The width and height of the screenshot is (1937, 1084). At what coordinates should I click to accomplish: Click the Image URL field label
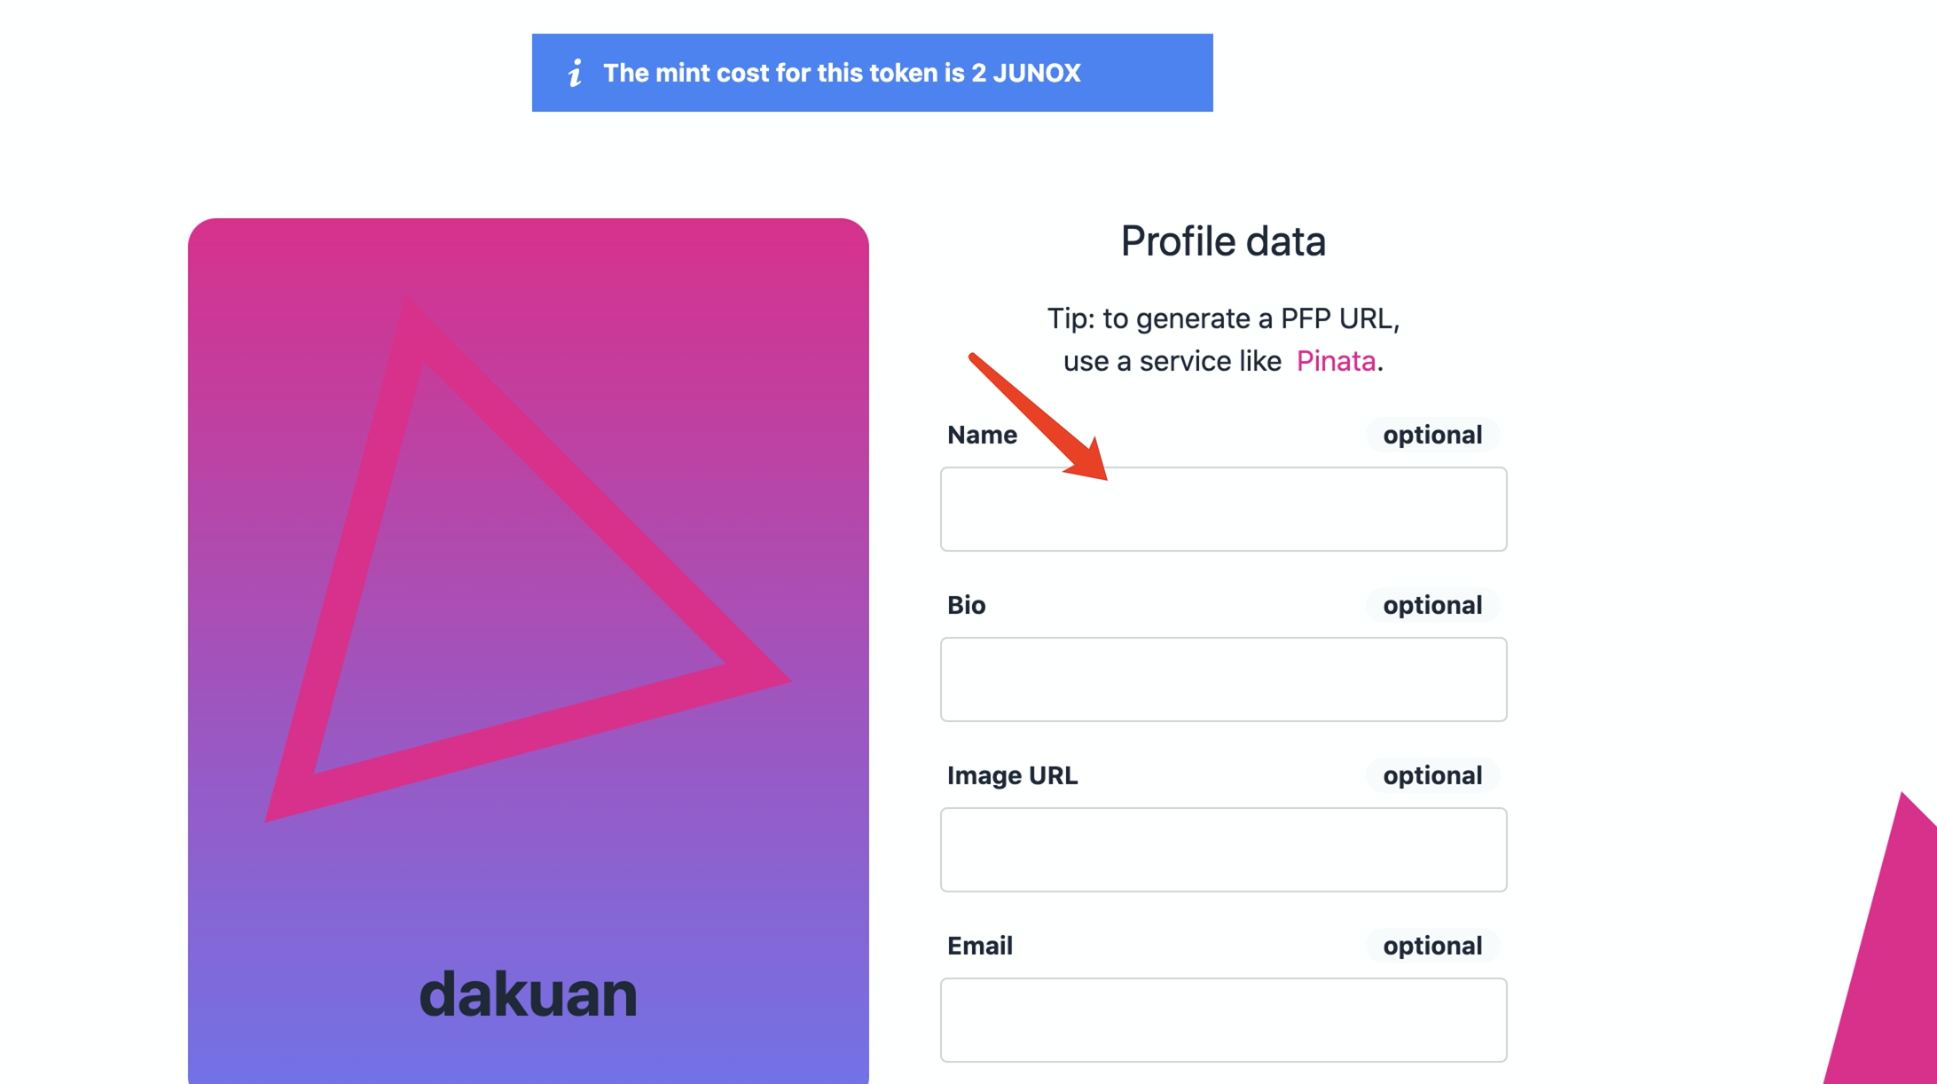(1012, 775)
